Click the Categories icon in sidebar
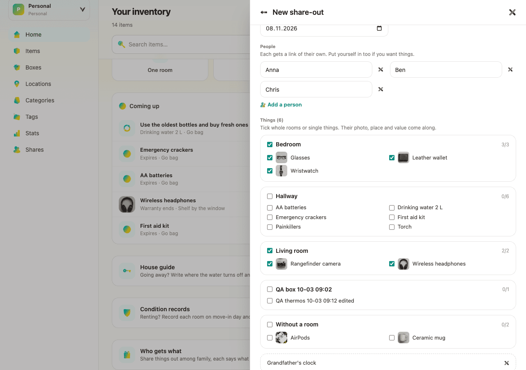This screenshot has height=370, width=526. 17,100
